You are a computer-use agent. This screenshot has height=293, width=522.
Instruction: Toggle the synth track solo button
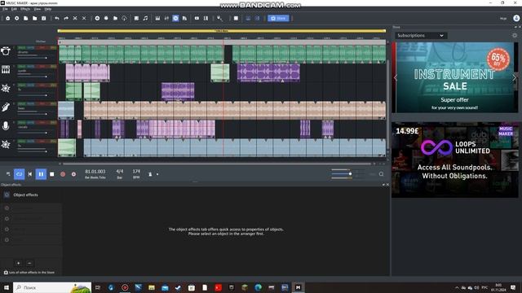tap(22, 67)
